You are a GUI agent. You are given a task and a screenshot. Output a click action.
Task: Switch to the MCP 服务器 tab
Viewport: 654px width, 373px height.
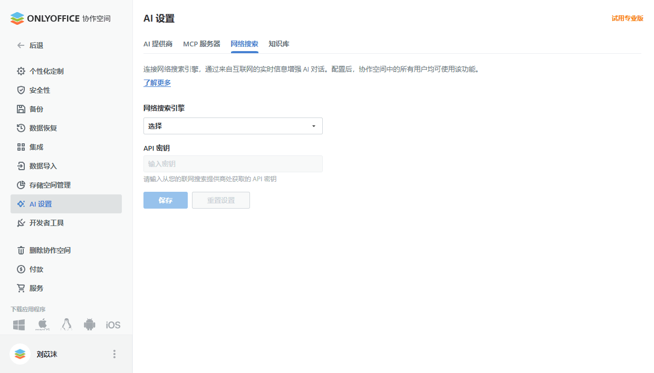202,44
